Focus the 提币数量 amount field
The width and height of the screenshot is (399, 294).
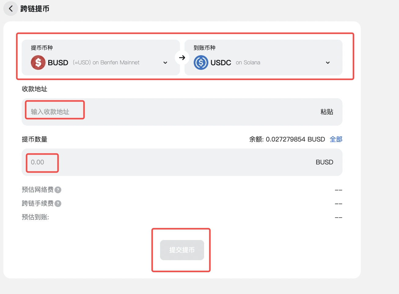(182, 162)
